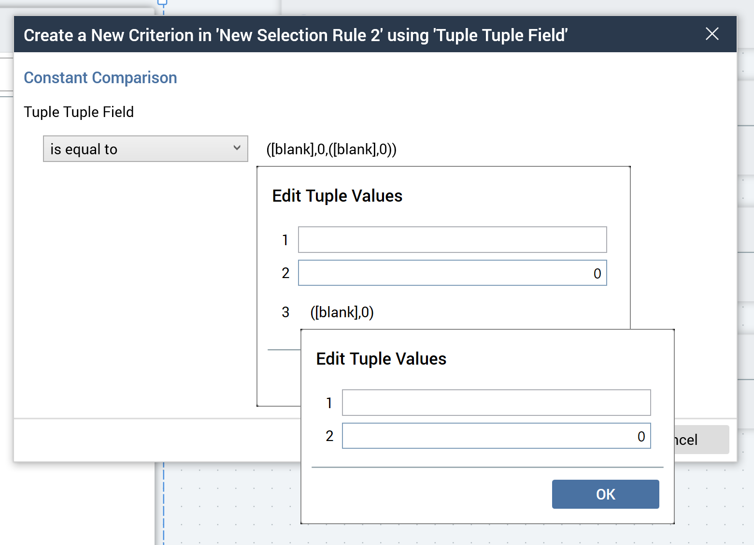
Task: Click the dialog title bar text
Action: pyautogui.click(x=295, y=35)
